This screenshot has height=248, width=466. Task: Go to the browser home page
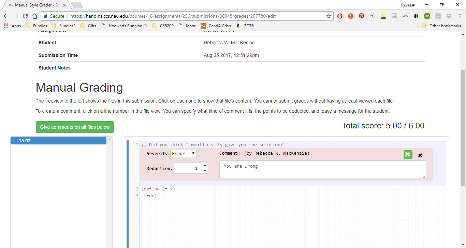pos(35,16)
